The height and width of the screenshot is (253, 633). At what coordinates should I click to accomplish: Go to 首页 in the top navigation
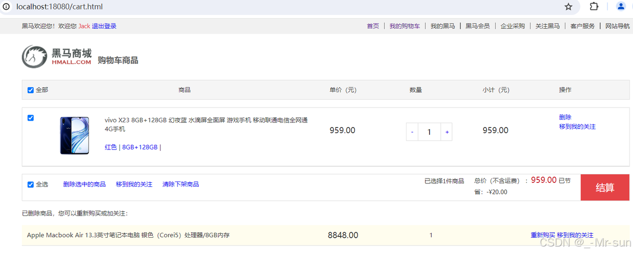(373, 26)
